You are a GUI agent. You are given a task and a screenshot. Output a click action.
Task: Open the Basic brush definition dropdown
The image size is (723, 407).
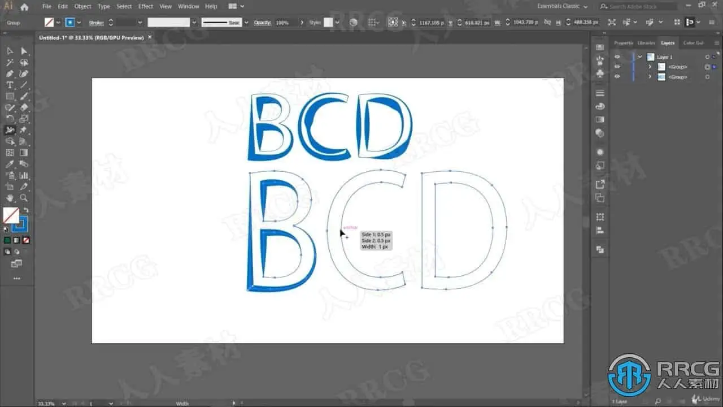[x=246, y=23]
